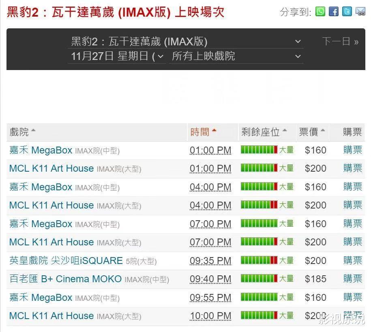Buy tickets for MCL K11 07:00 PM showing

(x=352, y=242)
